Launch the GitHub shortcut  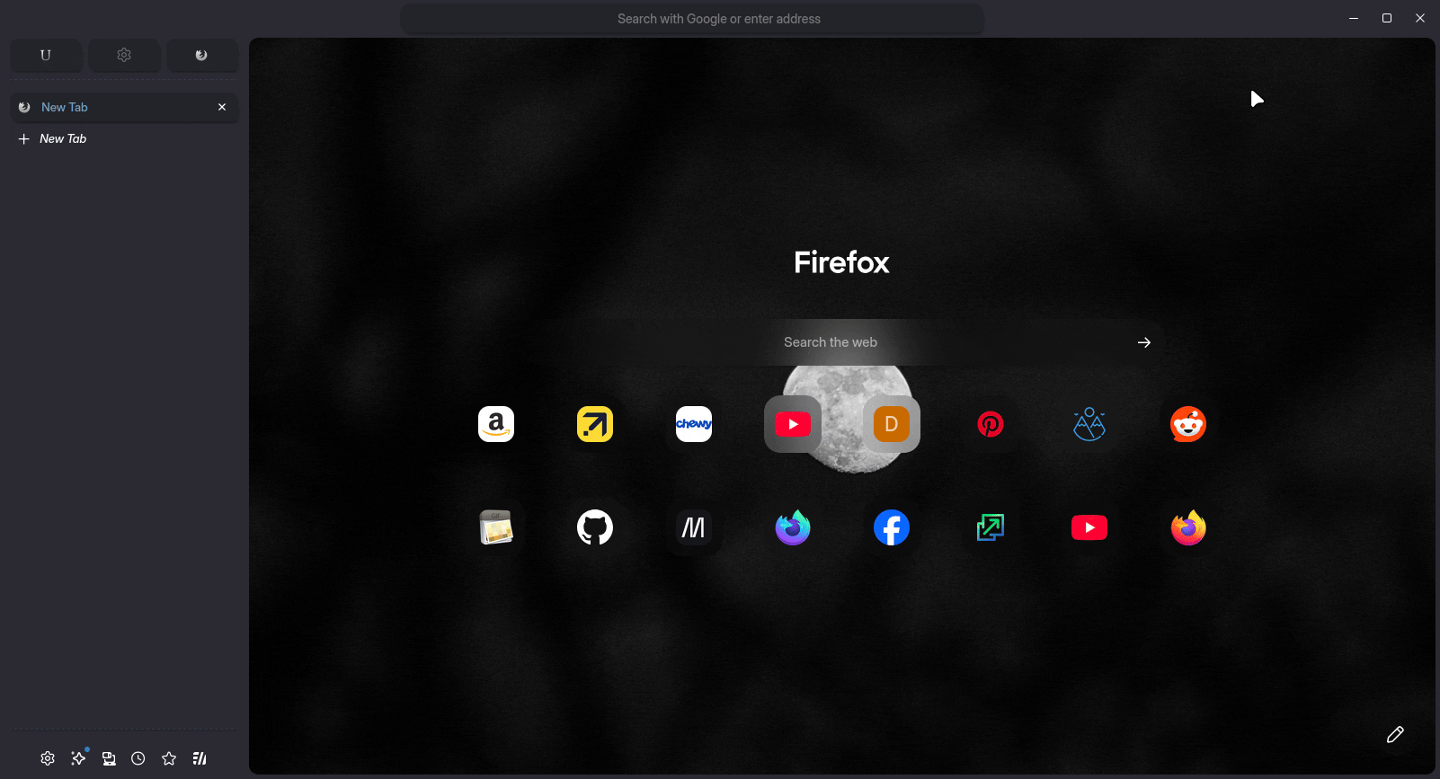click(x=595, y=527)
